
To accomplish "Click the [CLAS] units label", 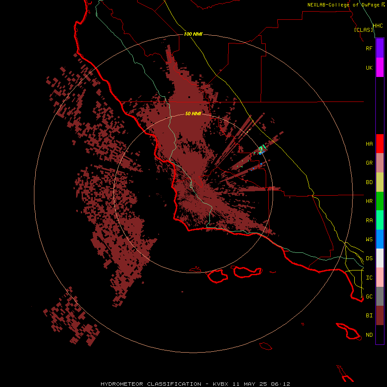I will [363, 30].
